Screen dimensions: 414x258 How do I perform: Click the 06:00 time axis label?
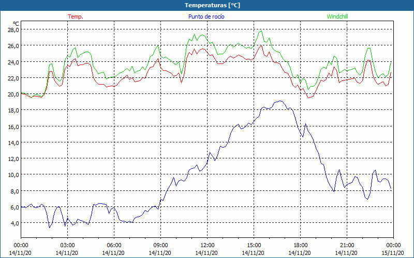tap(114, 246)
